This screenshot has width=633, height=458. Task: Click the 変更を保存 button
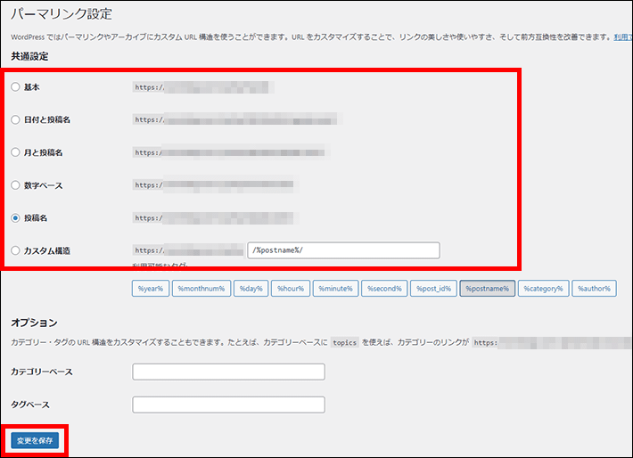pyautogui.click(x=35, y=441)
